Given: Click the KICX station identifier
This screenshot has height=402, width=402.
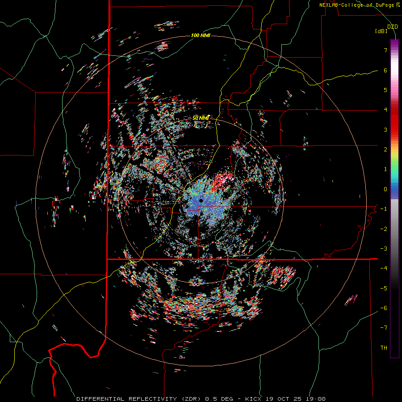Looking at the screenshot, I should 253,399.
